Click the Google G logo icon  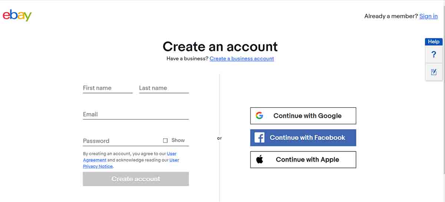pyautogui.click(x=259, y=116)
